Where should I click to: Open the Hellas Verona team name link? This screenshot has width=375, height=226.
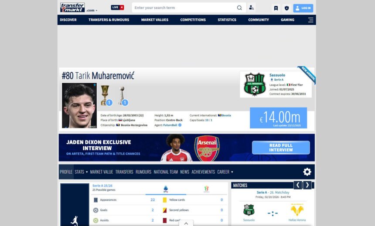(x=297, y=220)
